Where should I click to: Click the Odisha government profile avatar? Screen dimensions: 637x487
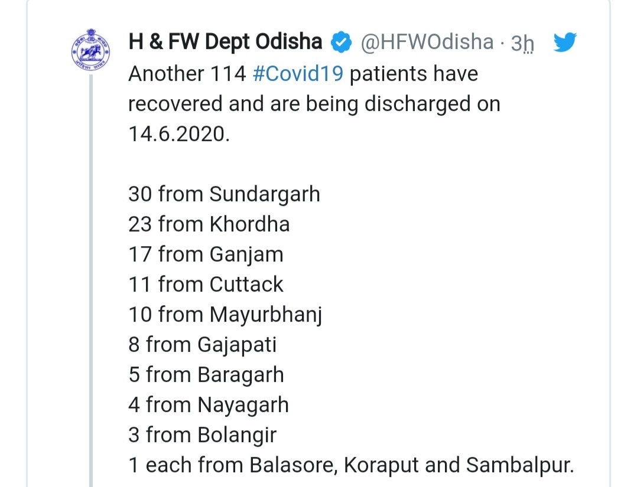[x=90, y=49]
